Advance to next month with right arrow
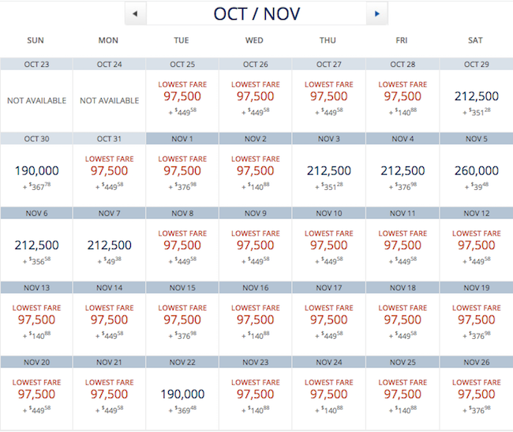 (377, 13)
